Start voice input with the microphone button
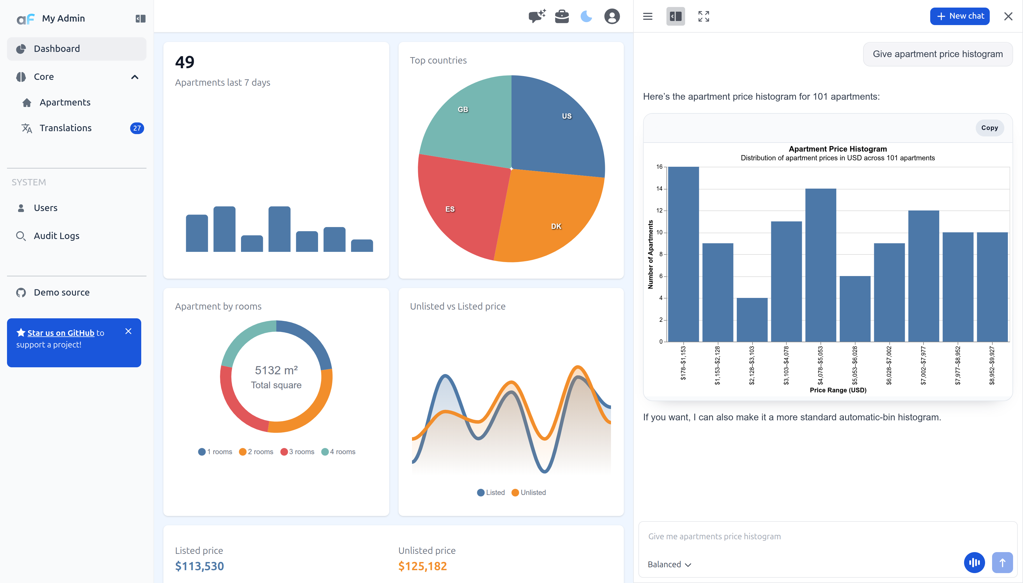The height and width of the screenshot is (583, 1023). click(x=974, y=563)
